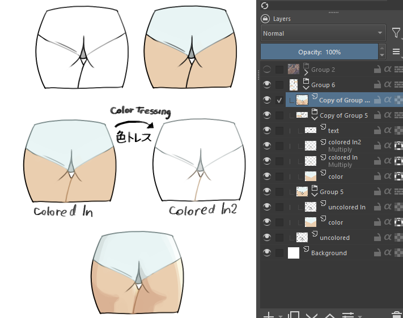Select the 'uncolored' layer name
Image resolution: width=403 pixels, height=318 pixels.
click(x=334, y=238)
